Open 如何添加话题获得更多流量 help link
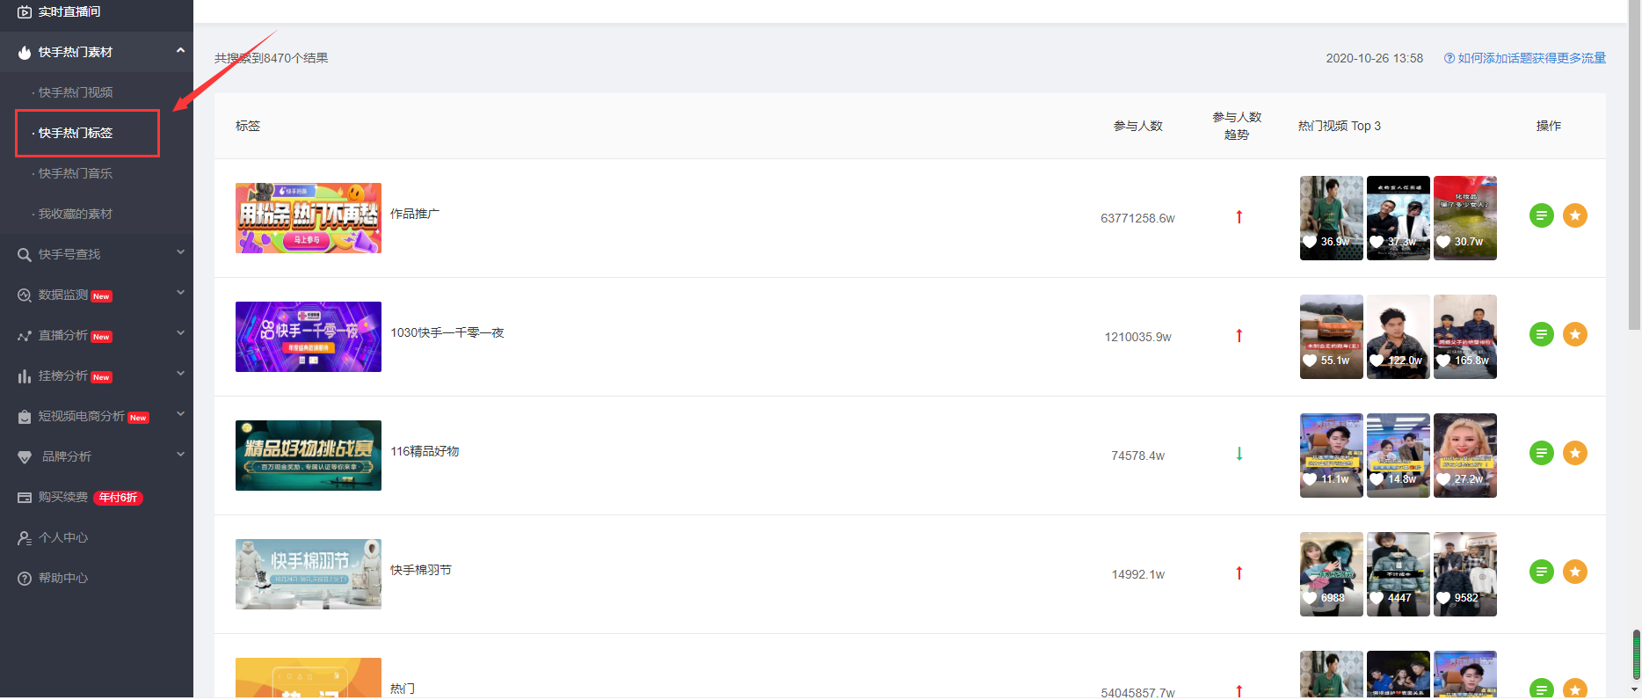1642x700 pixels. tap(1531, 58)
